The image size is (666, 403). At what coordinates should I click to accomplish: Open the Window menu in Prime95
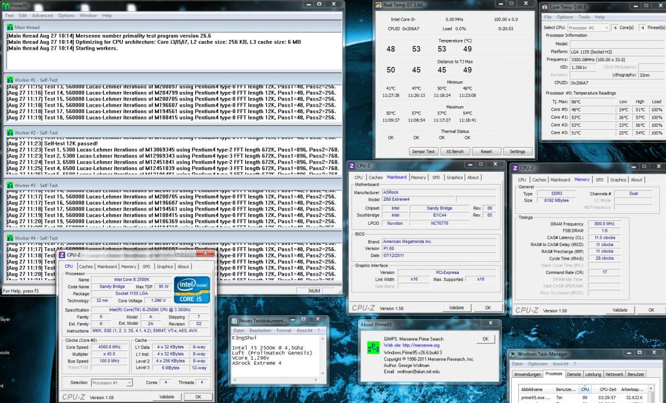click(89, 15)
